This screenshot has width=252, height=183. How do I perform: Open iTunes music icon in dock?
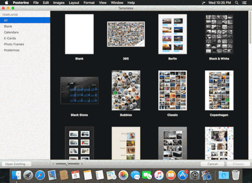(159, 175)
